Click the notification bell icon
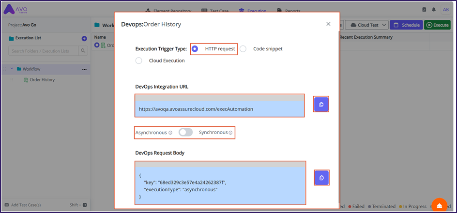The width and height of the screenshot is (457, 213). (x=434, y=10)
